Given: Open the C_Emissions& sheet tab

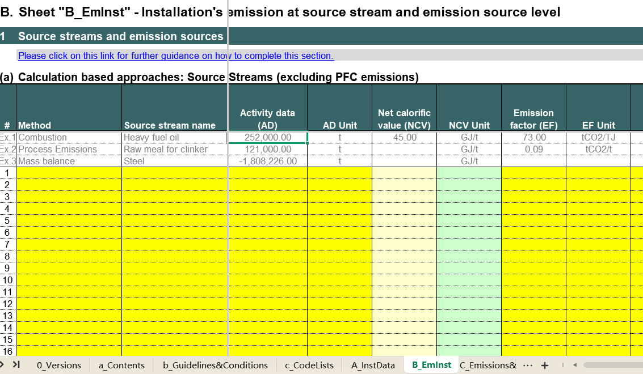Looking at the screenshot, I should pyautogui.click(x=488, y=365).
